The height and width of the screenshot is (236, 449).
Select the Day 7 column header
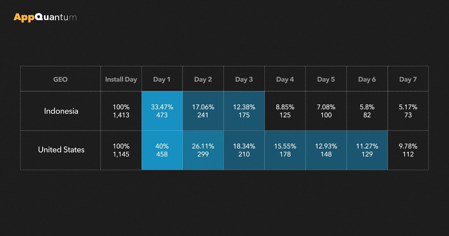point(408,79)
